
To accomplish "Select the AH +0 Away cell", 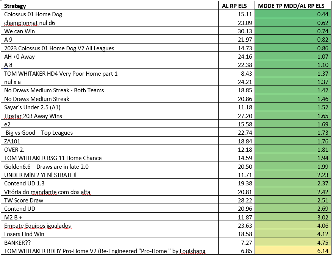I will pos(109,56).
